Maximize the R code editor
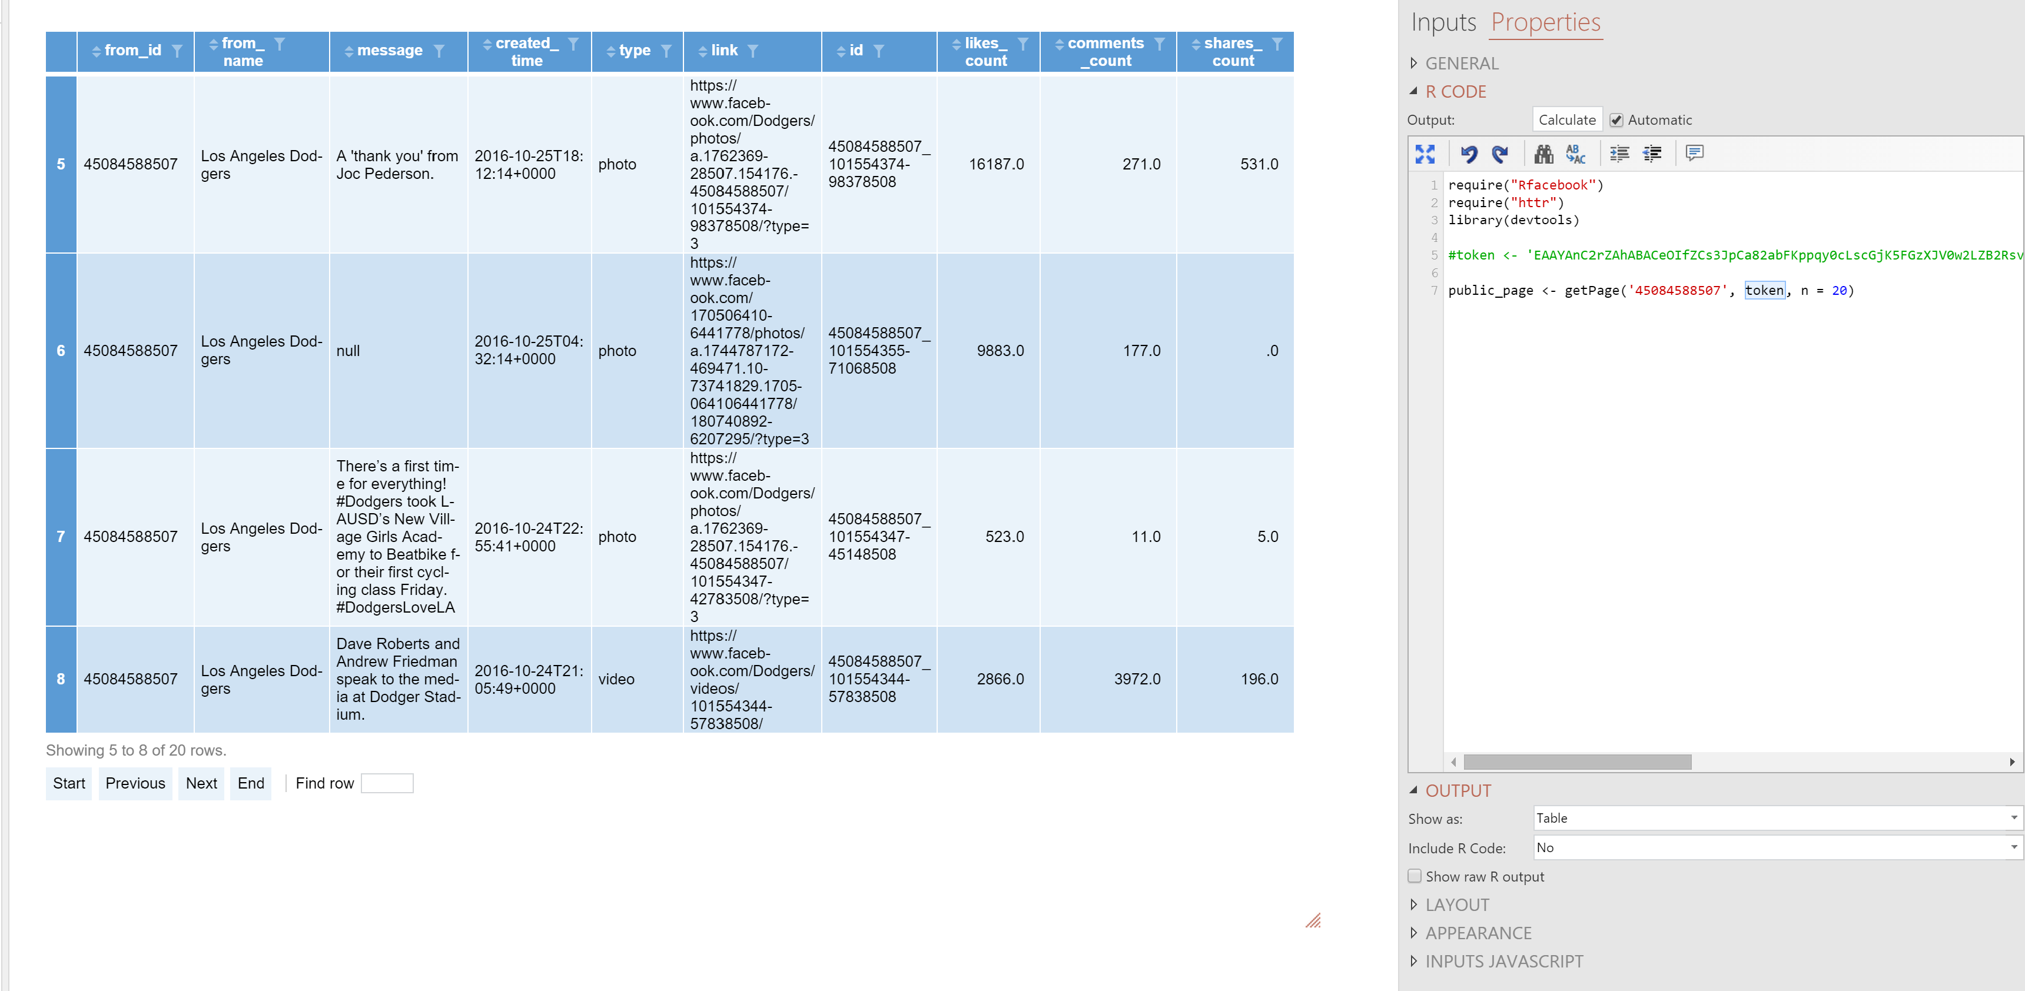Viewport: 2025px width, 991px height. click(1425, 154)
